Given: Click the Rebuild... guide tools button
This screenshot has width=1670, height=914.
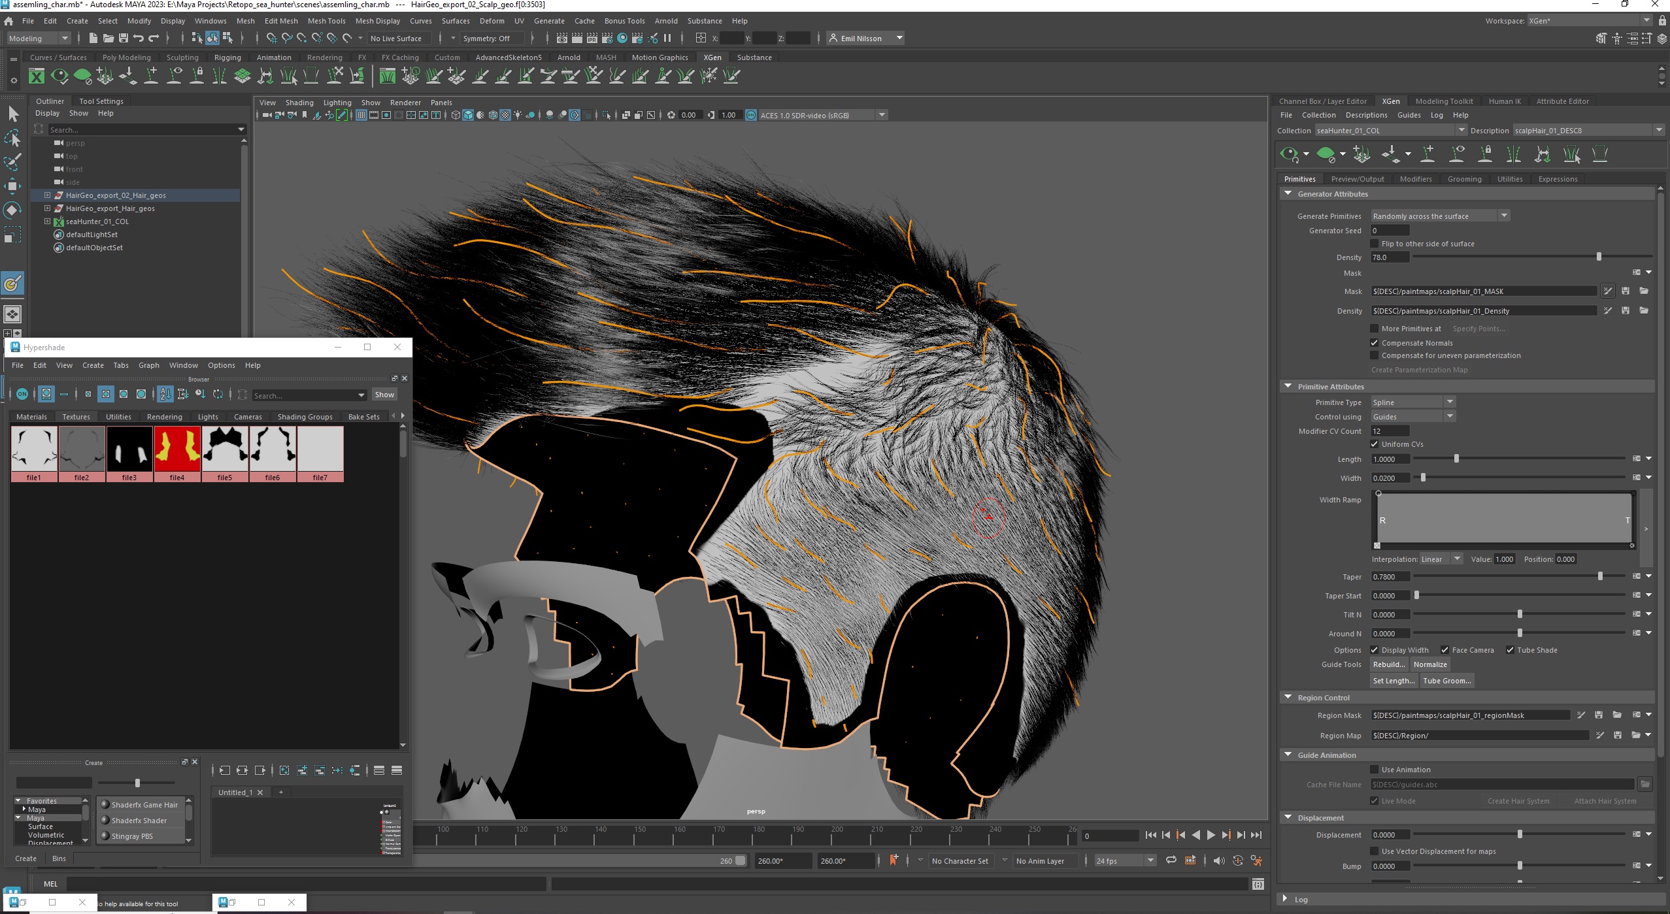Looking at the screenshot, I should click(1388, 664).
